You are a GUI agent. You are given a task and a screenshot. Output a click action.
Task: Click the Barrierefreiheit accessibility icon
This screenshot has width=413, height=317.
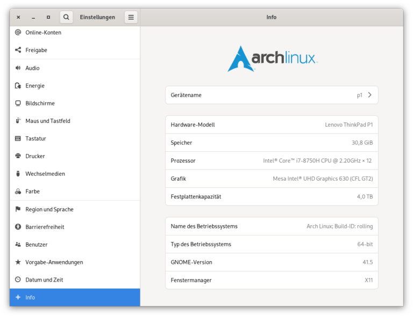(18, 227)
